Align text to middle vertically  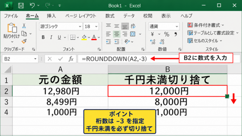click(x=117, y=26)
